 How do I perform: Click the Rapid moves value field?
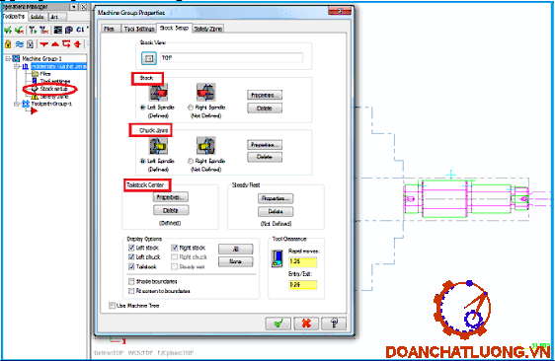point(302,261)
